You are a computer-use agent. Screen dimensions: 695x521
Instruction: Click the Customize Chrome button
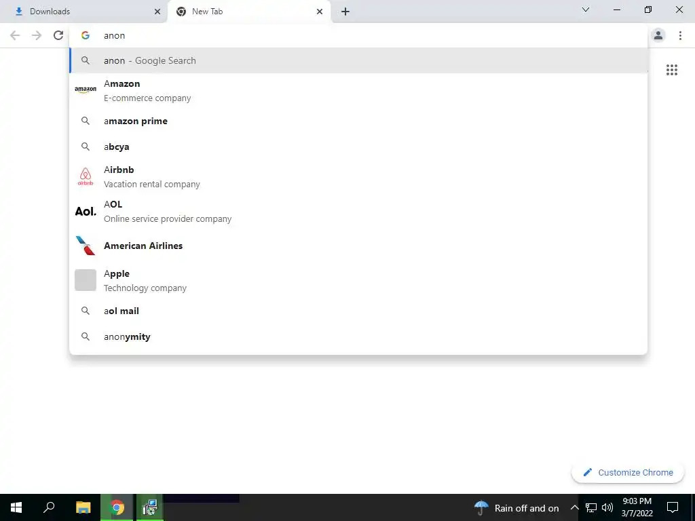click(x=628, y=473)
